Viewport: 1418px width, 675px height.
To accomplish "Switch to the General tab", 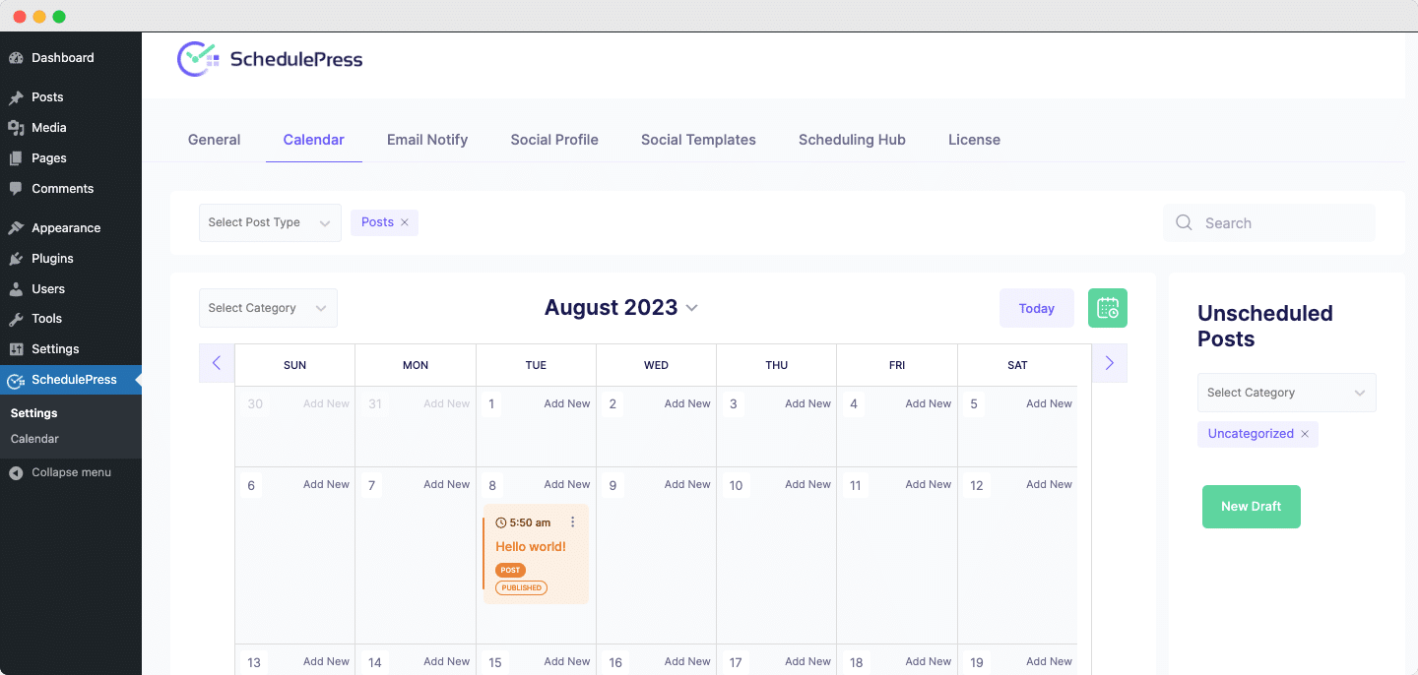I will (214, 140).
